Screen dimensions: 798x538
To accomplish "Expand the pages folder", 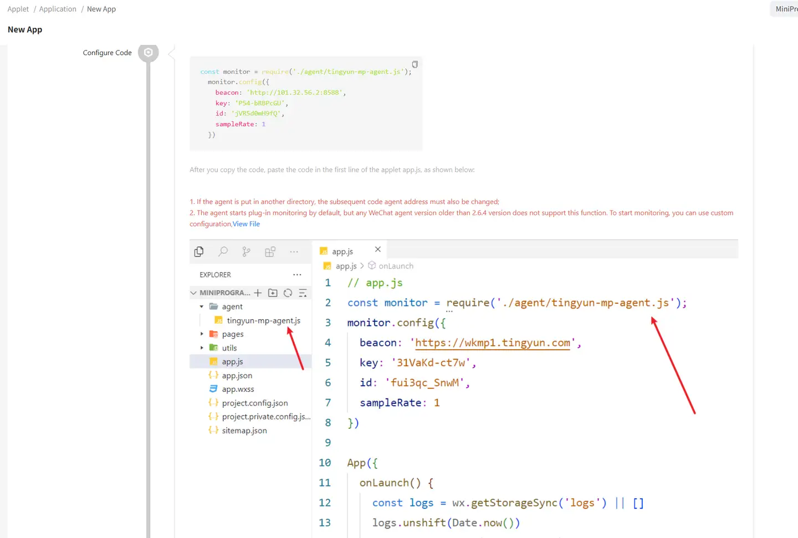I will [x=202, y=334].
